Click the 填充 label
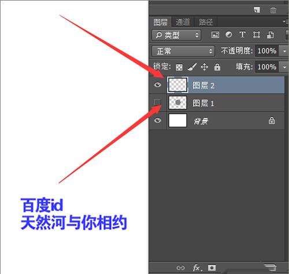The width and height of the screenshot is (289, 274). pyautogui.click(x=244, y=67)
